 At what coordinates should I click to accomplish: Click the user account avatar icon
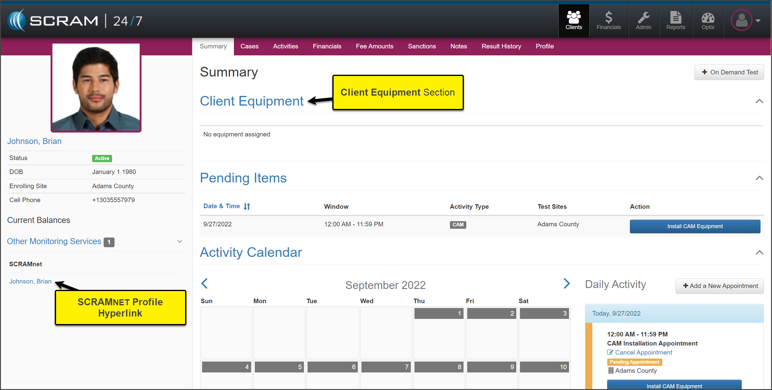point(741,20)
